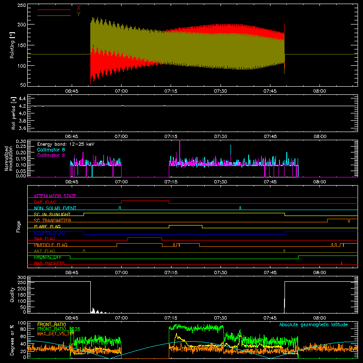The image size is (363, 363).
Task: Click the 50 tick on Pointing axis
Action: point(23,85)
